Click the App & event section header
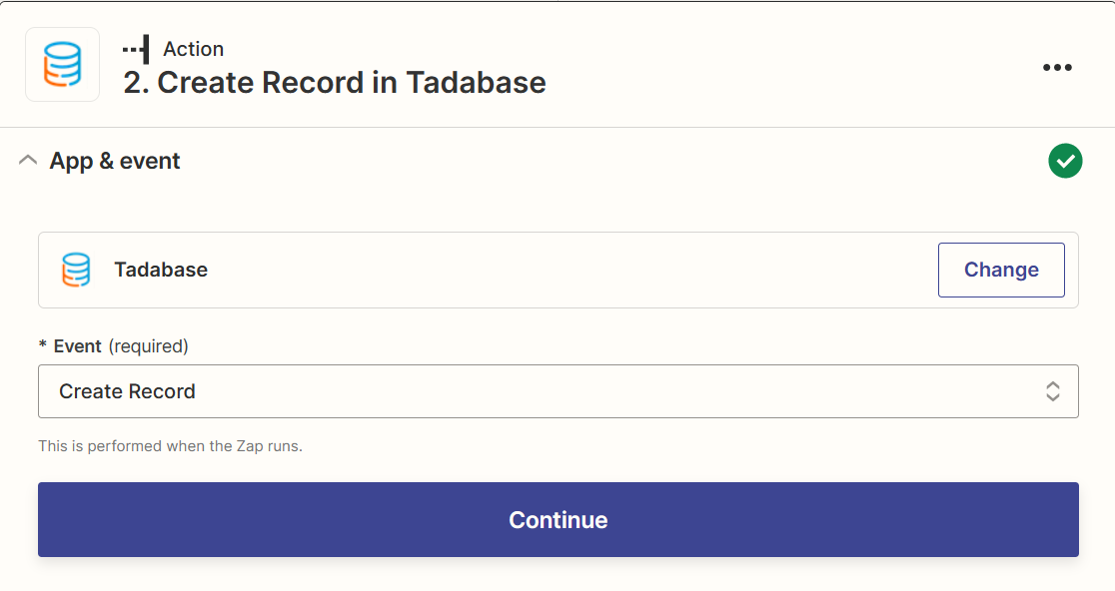The width and height of the screenshot is (1115, 591). 113,160
